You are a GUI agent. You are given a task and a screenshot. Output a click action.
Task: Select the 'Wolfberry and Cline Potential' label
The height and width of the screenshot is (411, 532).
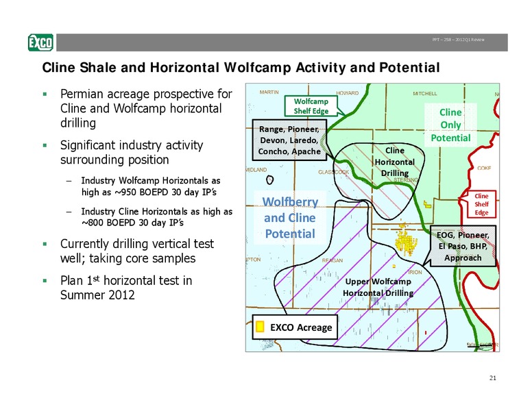point(290,218)
